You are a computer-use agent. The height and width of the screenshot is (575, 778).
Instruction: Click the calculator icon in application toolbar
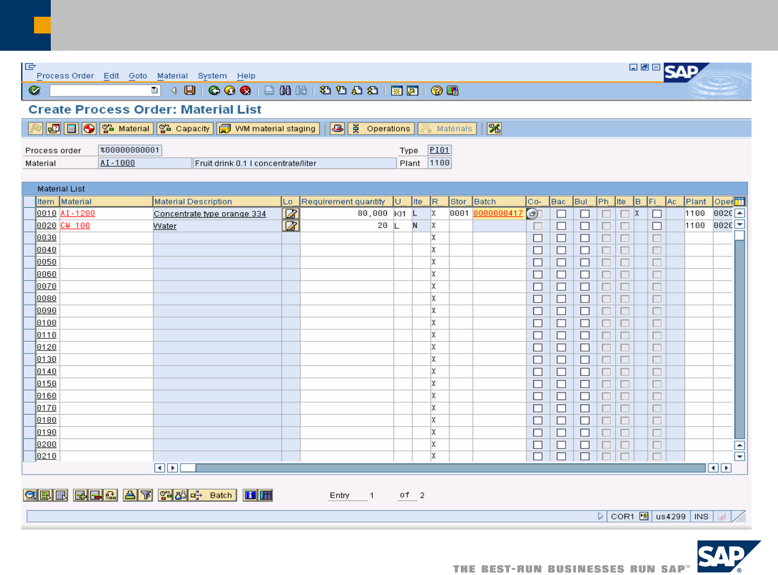tap(71, 128)
